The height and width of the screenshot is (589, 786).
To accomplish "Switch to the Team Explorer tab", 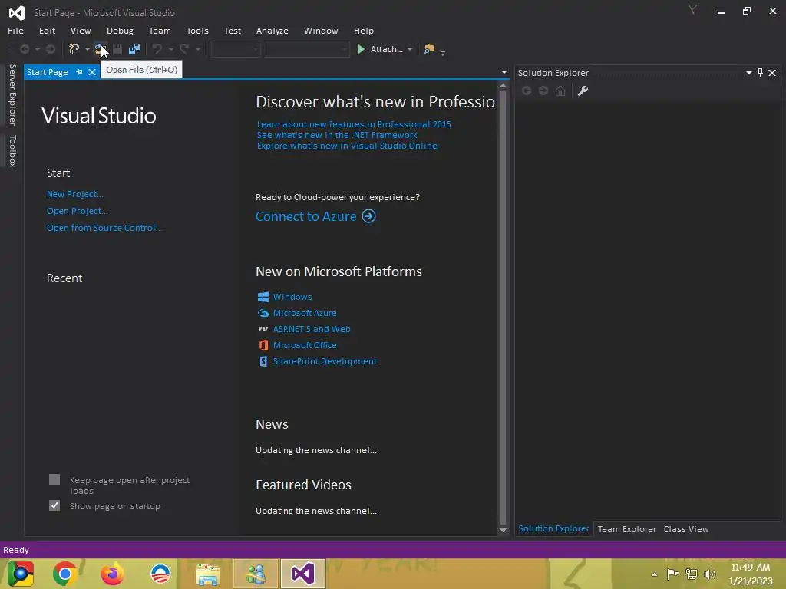I will pyautogui.click(x=626, y=529).
